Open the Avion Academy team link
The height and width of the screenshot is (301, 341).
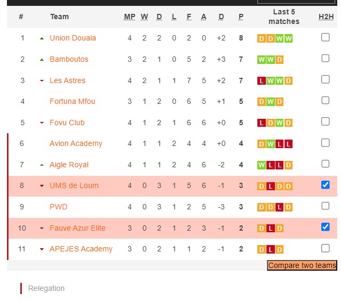[x=76, y=143]
